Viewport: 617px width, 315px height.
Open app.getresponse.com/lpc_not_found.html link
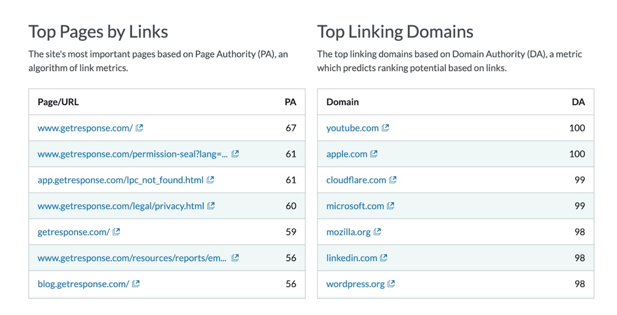point(120,180)
